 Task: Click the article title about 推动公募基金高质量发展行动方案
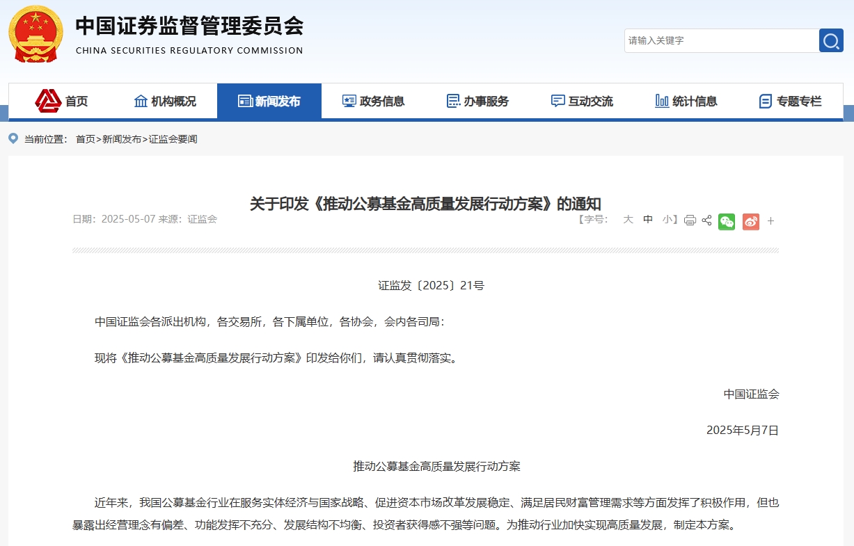[x=425, y=204]
